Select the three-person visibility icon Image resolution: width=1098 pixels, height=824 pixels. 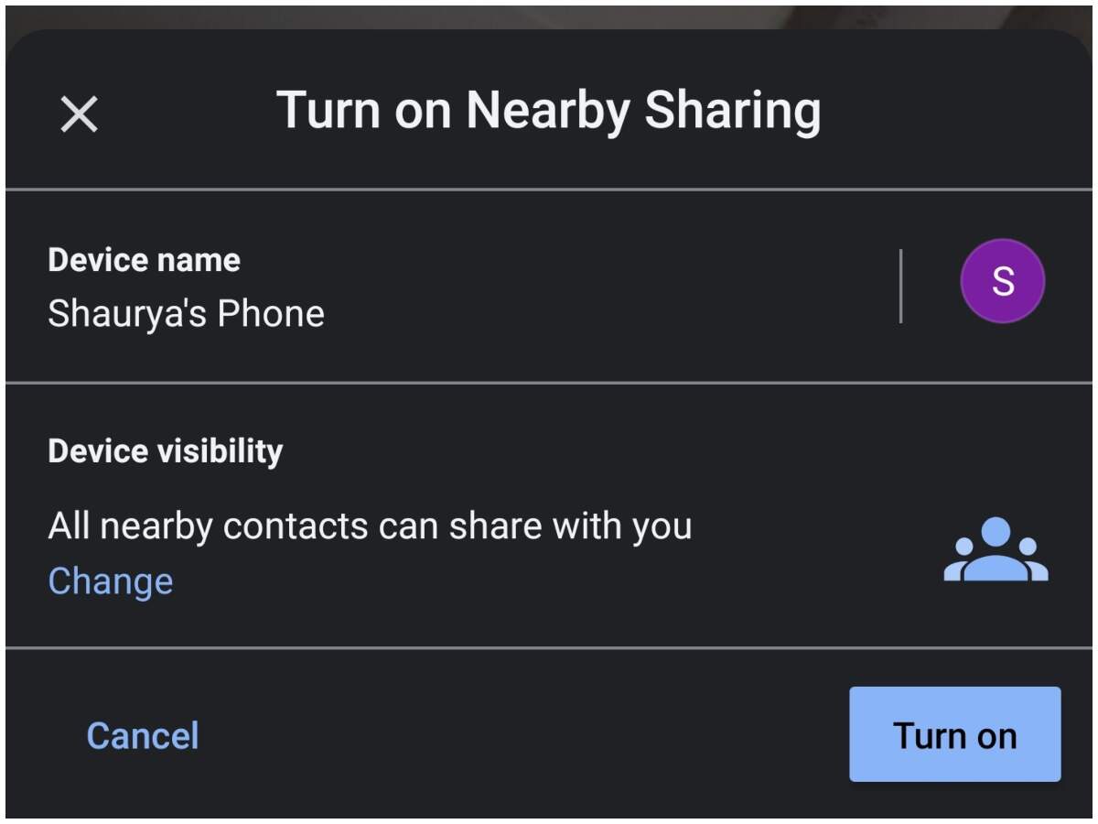click(996, 549)
